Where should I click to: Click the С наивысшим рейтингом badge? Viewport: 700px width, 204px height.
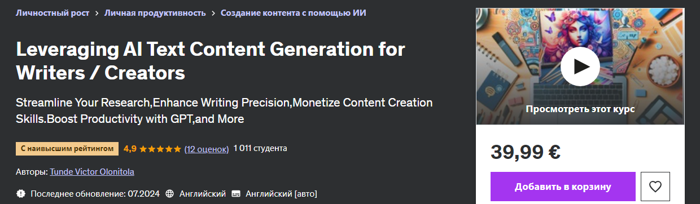pyautogui.click(x=67, y=149)
